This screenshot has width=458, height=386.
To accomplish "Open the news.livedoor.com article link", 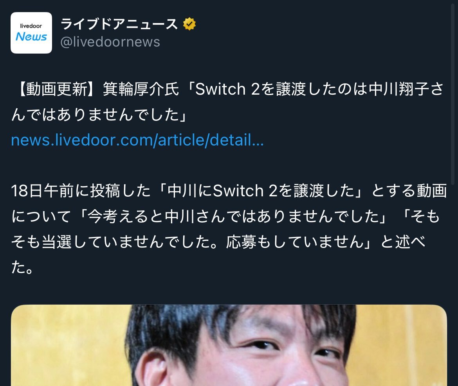I will point(137,140).
